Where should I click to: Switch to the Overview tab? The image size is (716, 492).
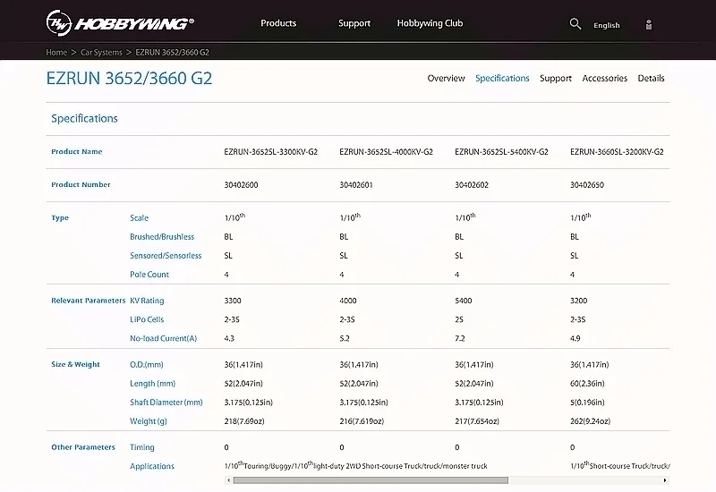pyautogui.click(x=446, y=78)
